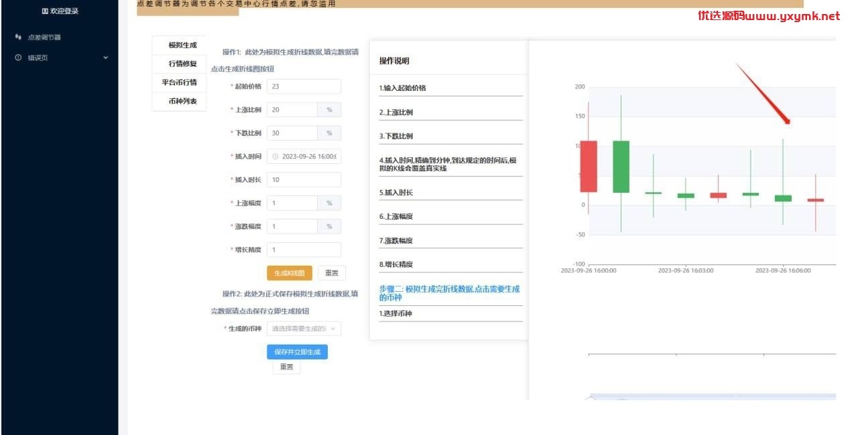Screen dimensions: 858x435
Task: Click the 欢迎登录 header text
Action: click(64, 11)
